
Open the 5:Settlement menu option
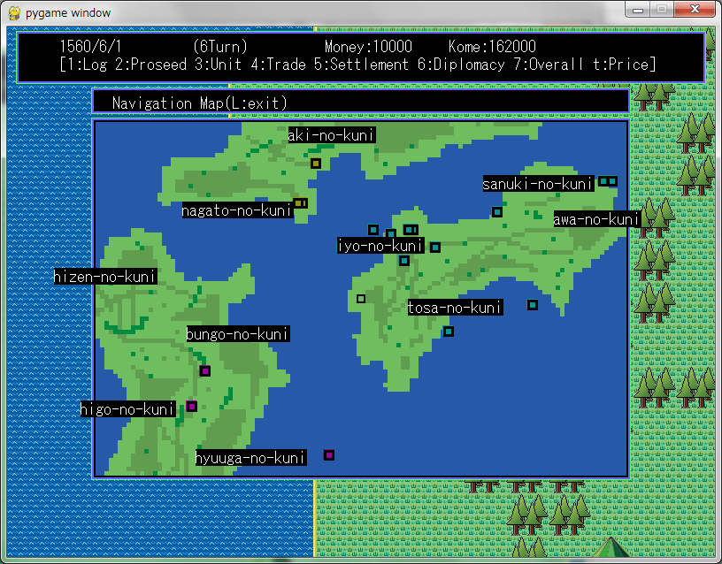(x=362, y=65)
